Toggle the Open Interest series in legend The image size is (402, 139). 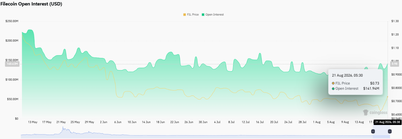[212, 15]
